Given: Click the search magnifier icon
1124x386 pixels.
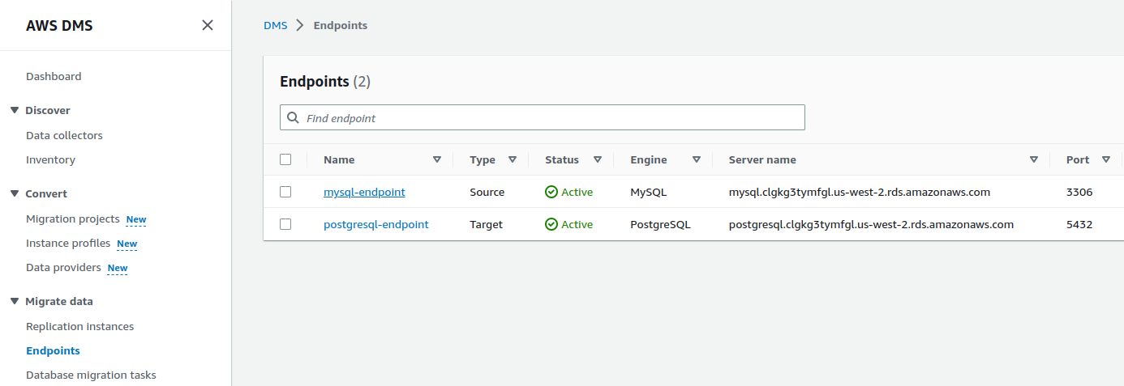Looking at the screenshot, I should click(x=294, y=117).
